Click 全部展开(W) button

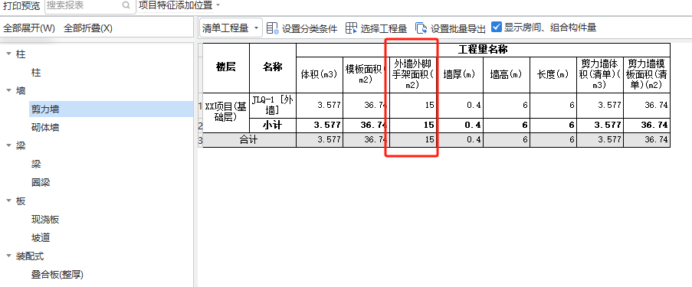(x=29, y=28)
